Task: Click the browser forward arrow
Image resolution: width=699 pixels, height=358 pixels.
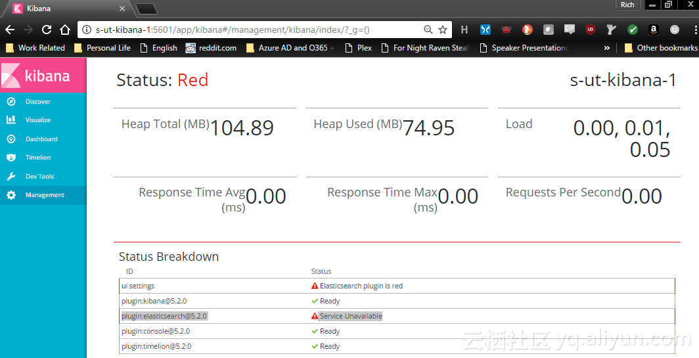Action: click(28, 30)
